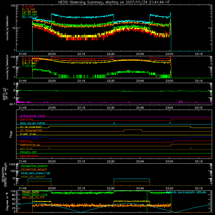Click the SC_IN_SUNLIGHT flag label
The image size is (215, 215).
[x=31, y=127]
